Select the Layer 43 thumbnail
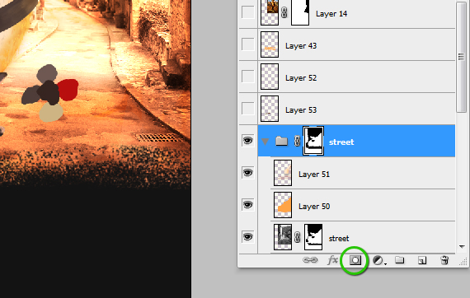This screenshot has height=298, width=470. coord(270,44)
